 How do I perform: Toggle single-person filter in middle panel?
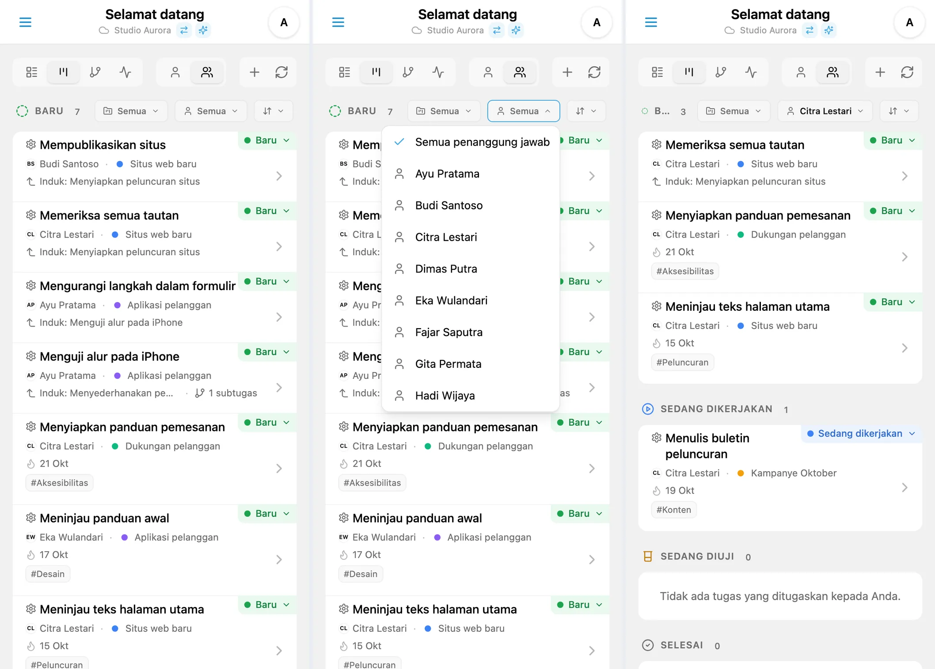(488, 72)
